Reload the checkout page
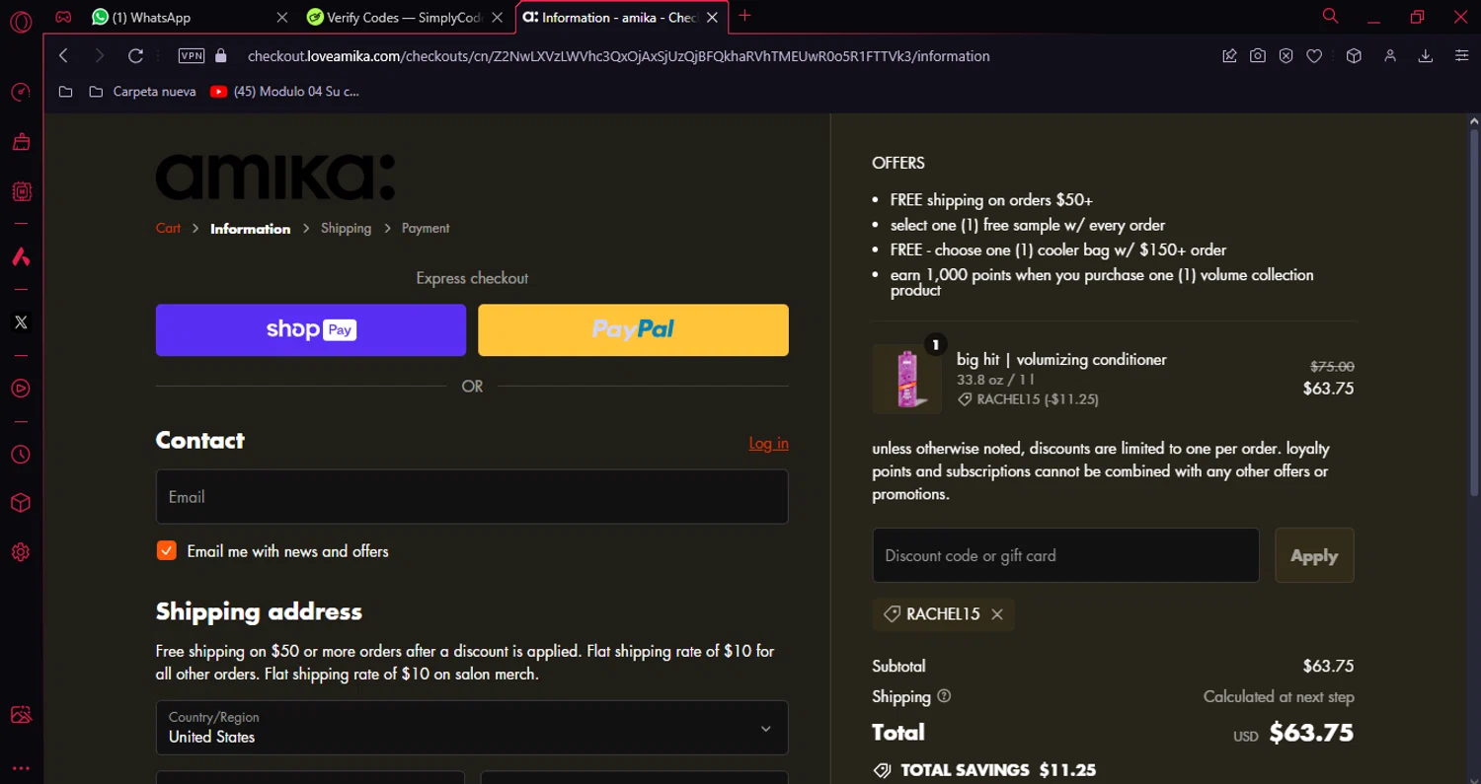Screen dimensions: 1481x784 (136, 56)
